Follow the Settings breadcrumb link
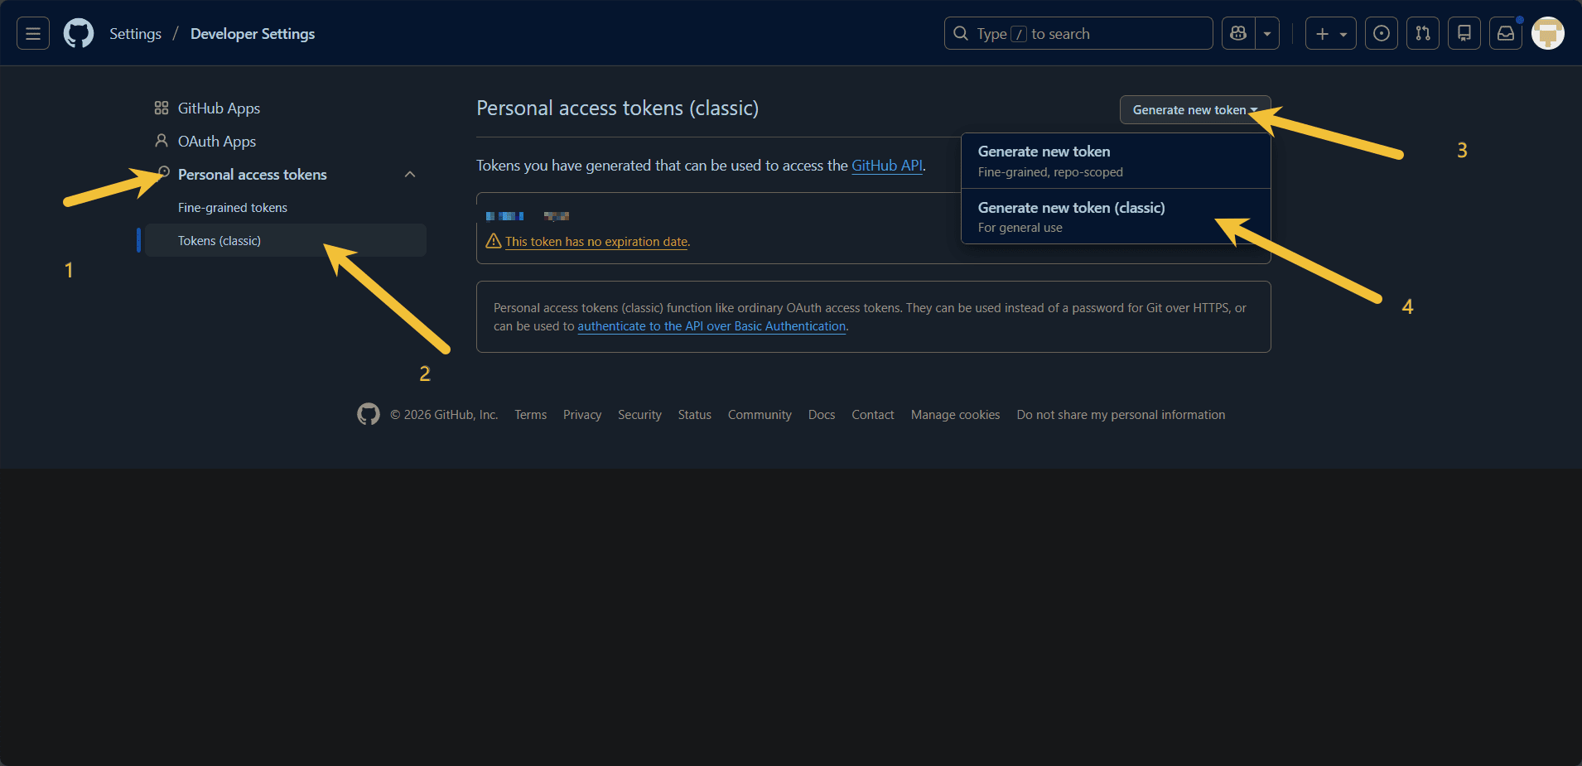The height and width of the screenshot is (766, 1582). coord(135,34)
